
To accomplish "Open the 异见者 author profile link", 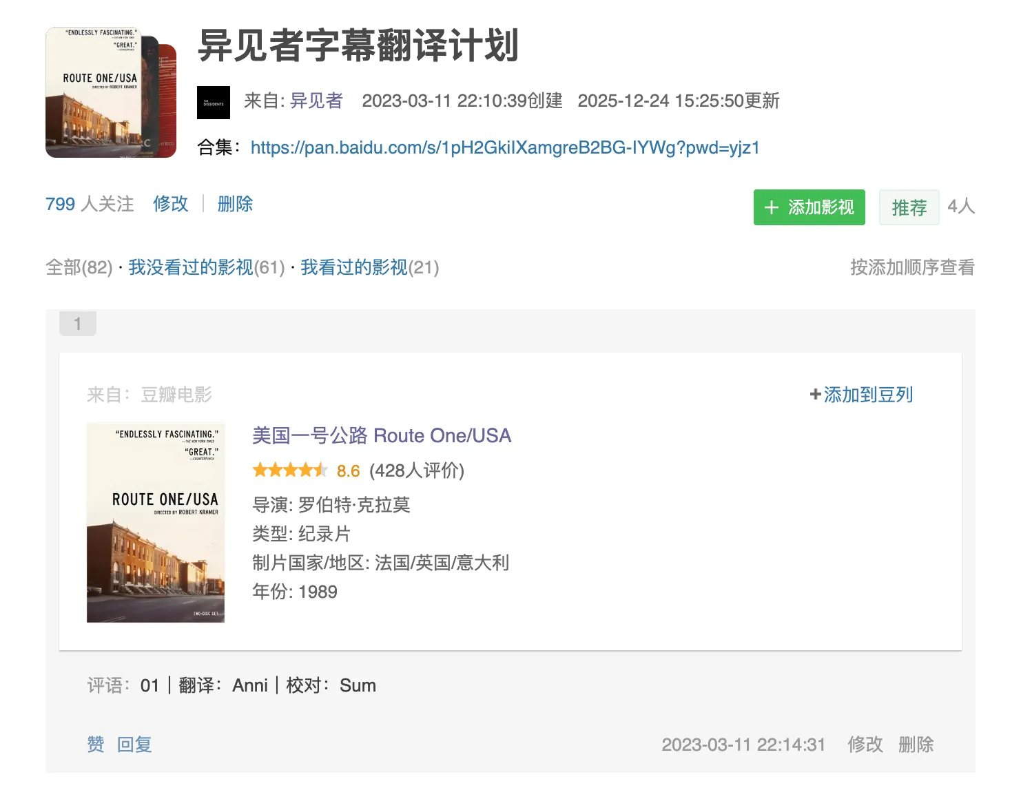I will pyautogui.click(x=316, y=101).
